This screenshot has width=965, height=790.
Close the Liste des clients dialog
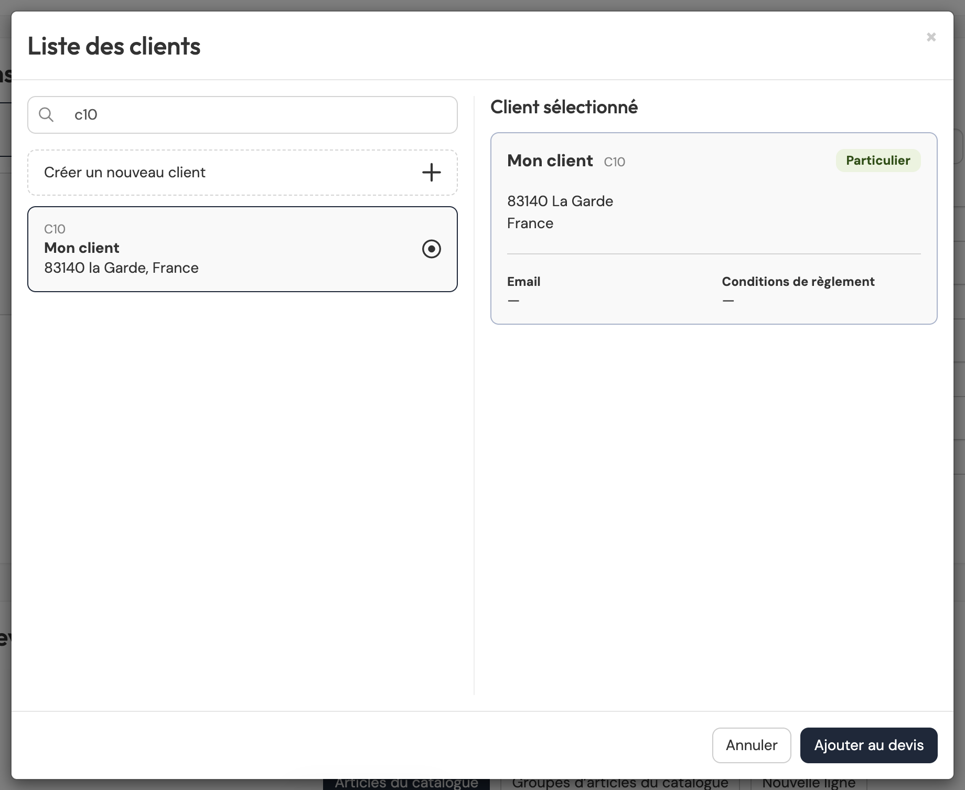pos(931,37)
